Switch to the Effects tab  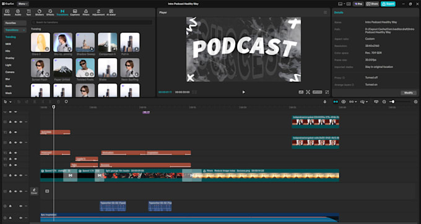(x=50, y=12)
